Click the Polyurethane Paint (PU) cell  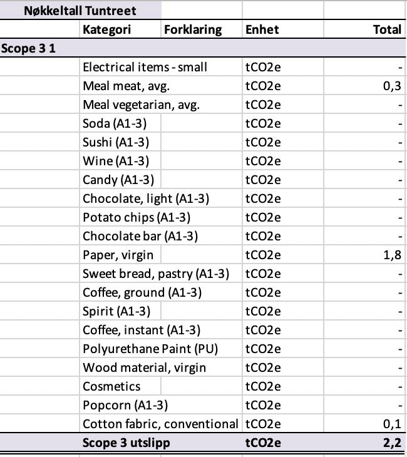(x=161, y=349)
